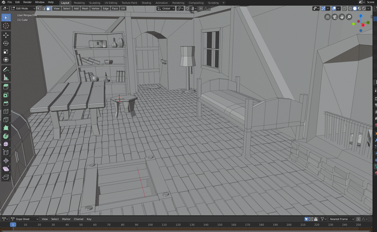
Task: Choose the Scale tool
Action: [x=6, y=51]
